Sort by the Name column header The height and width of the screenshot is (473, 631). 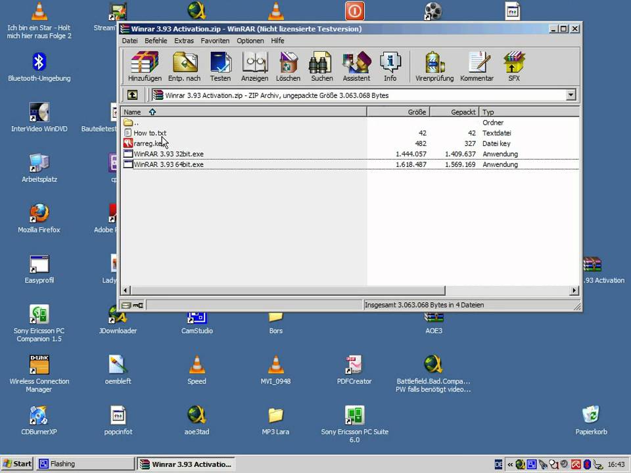pyautogui.click(x=244, y=112)
